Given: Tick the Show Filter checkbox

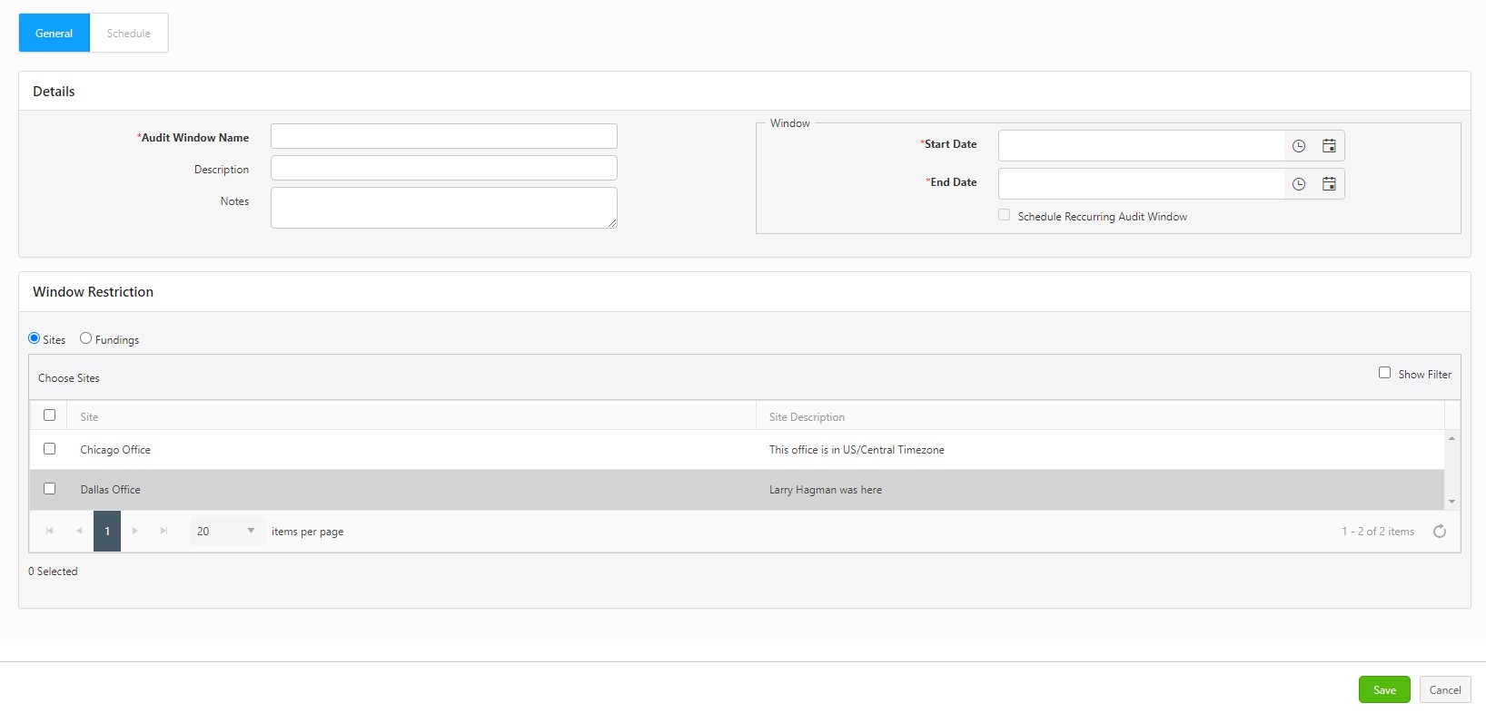Looking at the screenshot, I should (1384, 373).
